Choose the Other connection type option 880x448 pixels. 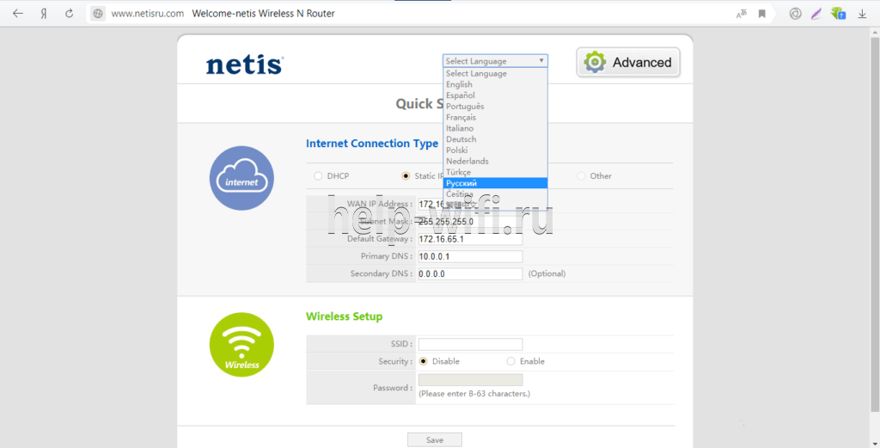click(581, 176)
